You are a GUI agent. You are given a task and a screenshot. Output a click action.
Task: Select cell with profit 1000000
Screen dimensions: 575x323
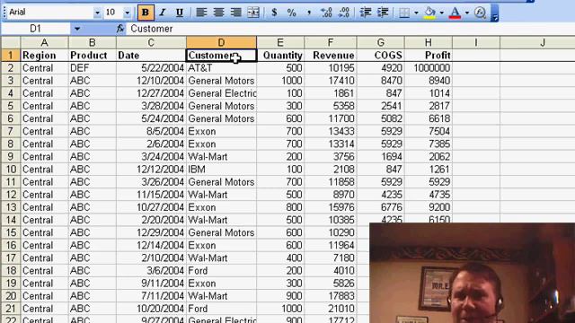(428, 68)
